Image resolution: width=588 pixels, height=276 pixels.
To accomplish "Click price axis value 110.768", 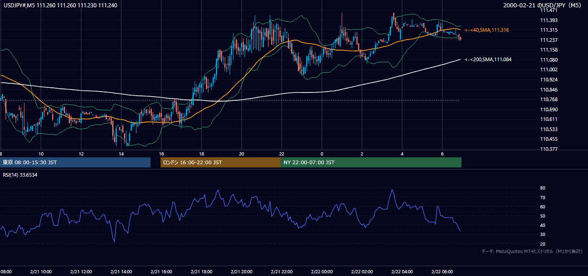I will (x=549, y=99).
